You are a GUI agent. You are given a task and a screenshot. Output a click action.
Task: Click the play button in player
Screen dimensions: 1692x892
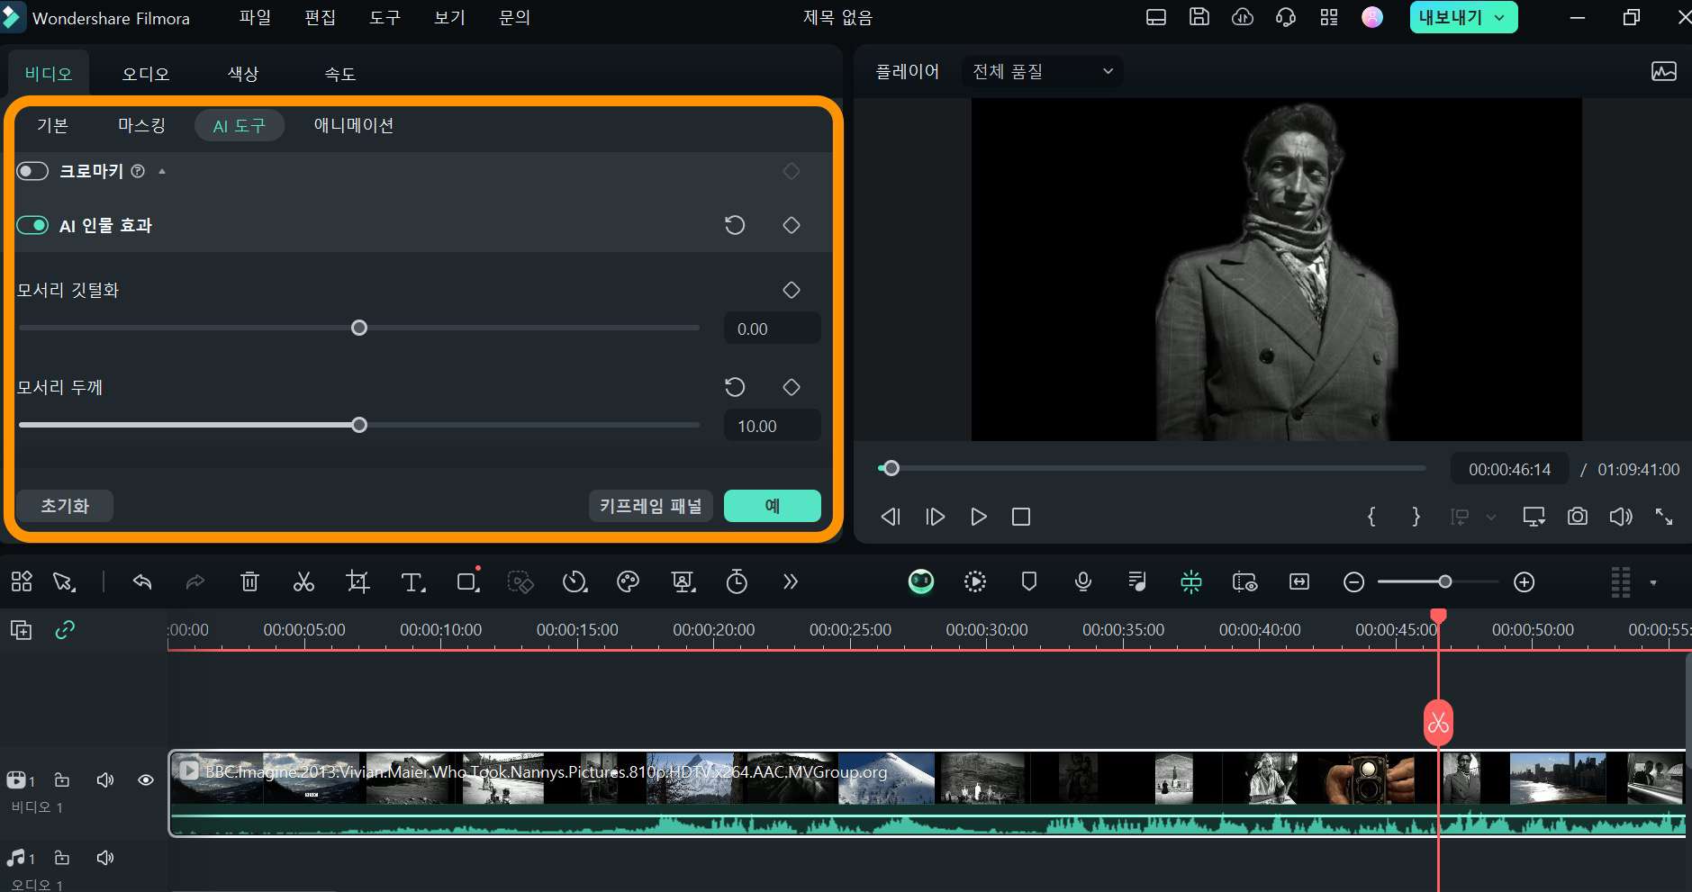coord(978,517)
